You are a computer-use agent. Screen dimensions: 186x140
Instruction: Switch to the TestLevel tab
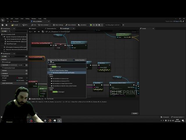point(15,21)
